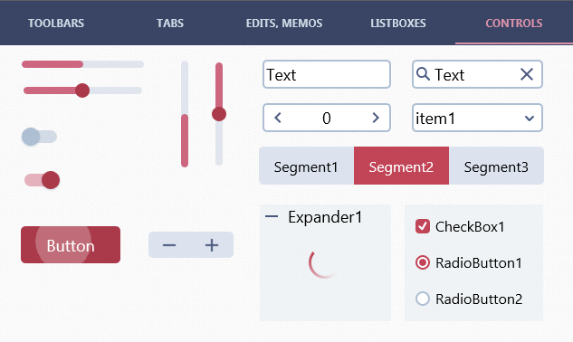Click the red Button
This screenshot has height=342, width=573.
pyautogui.click(x=71, y=245)
